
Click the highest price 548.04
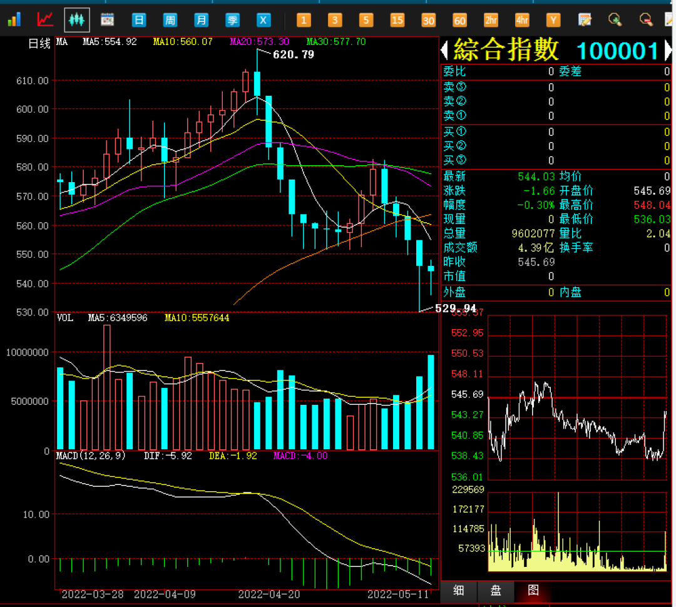(652, 205)
